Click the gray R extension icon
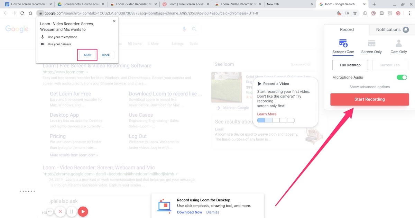The height and width of the screenshot is (218, 415). click(x=390, y=13)
